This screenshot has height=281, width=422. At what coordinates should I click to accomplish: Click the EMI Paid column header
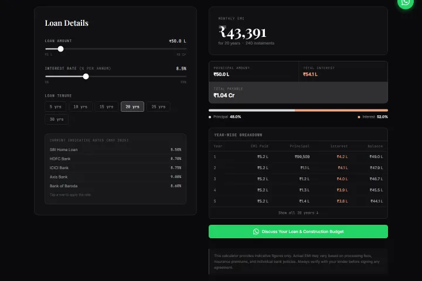click(259, 146)
